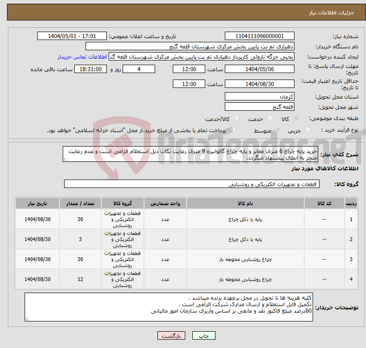Click the response deadline time 12:00 field
366x348 pixels.
pyautogui.click(x=189, y=69)
